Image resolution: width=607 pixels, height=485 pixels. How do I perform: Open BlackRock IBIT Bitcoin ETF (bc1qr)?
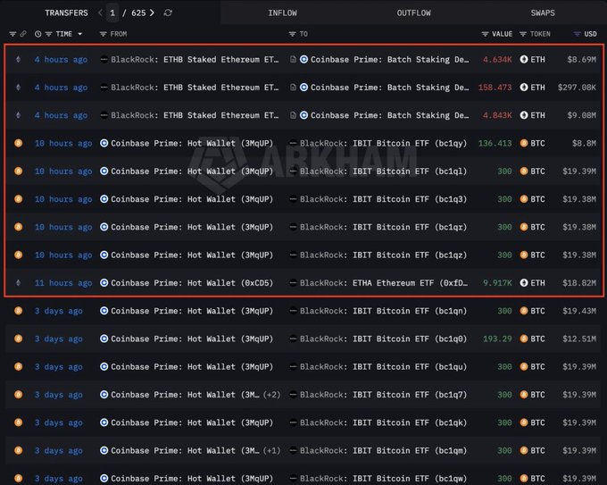tap(383, 227)
